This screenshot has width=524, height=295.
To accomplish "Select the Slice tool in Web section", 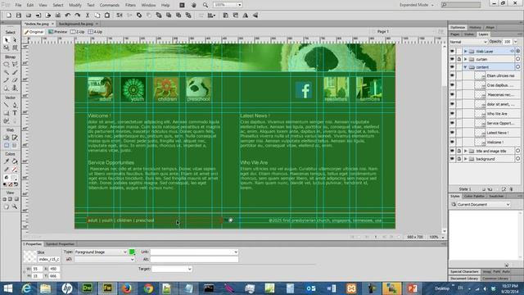I will point(15,138).
